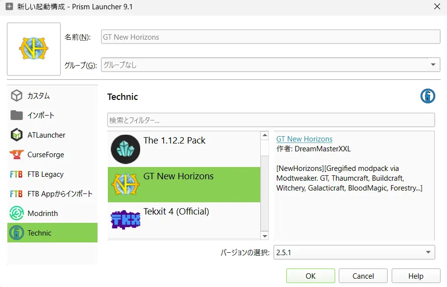This screenshot has width=447, height=287.
Task: Click the Technic logo at top right
Action: tap(427, 96)
